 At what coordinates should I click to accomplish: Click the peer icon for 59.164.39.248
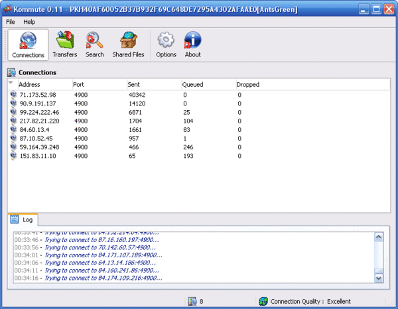[13, 147]
